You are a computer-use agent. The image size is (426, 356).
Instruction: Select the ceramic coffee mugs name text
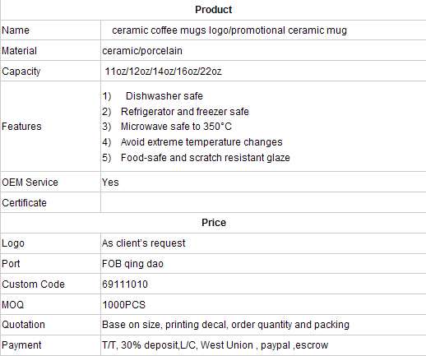click(x=229, y=30)
